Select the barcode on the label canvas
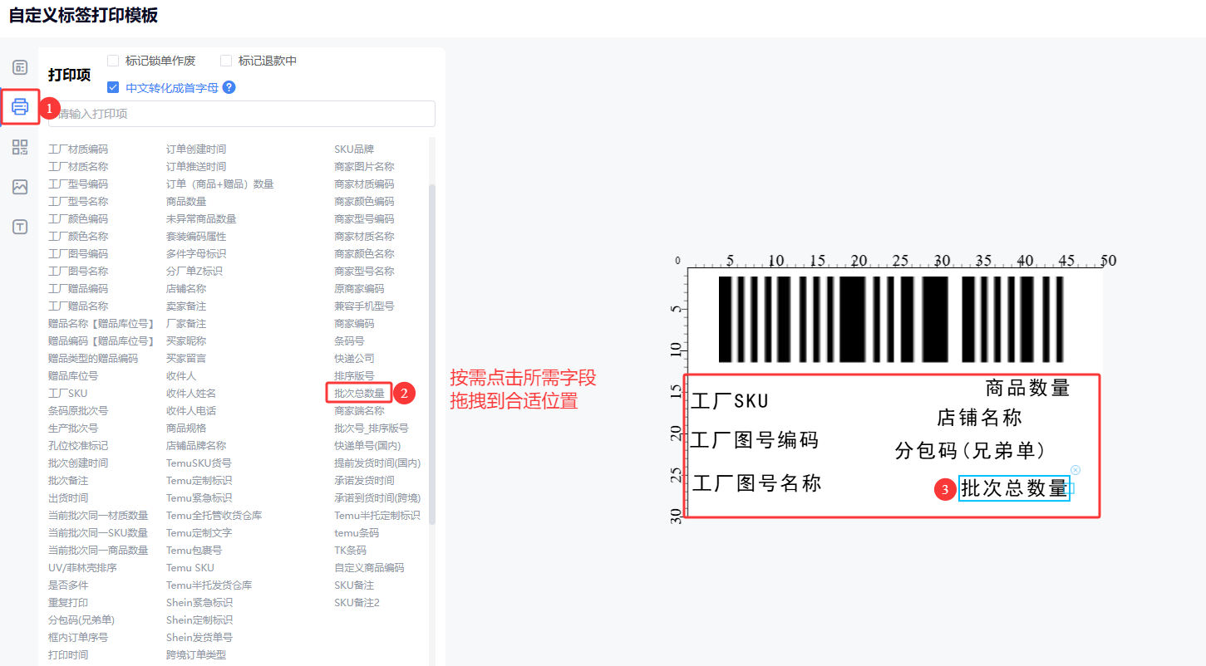Viewport: 1206px width, 666px height. tap(891, 319)
